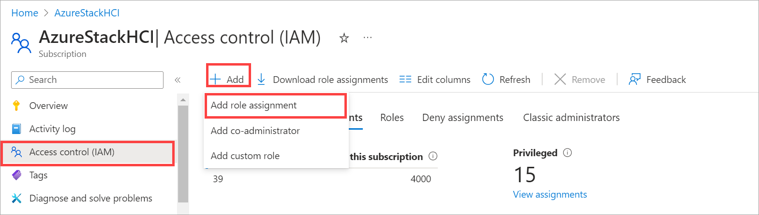Select Access control (IAM) in sidebar

click(x=87, y=152)
